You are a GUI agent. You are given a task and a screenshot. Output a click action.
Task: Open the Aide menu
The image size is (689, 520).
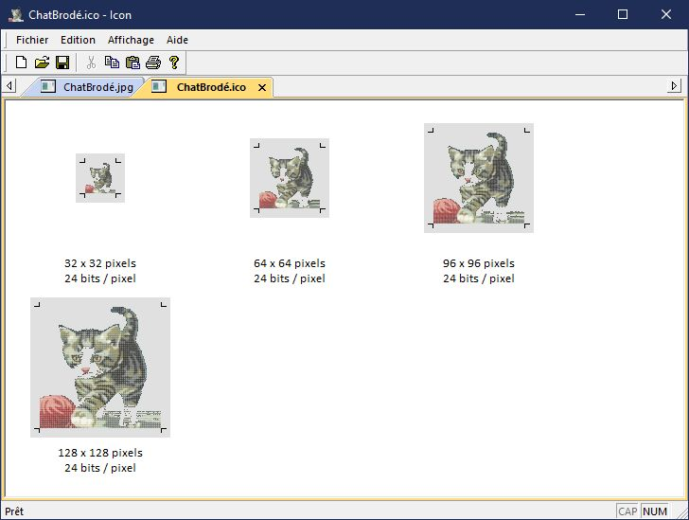tap(177, 40)
